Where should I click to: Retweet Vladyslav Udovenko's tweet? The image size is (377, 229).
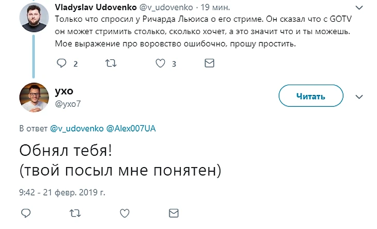[x=111, y=63]
